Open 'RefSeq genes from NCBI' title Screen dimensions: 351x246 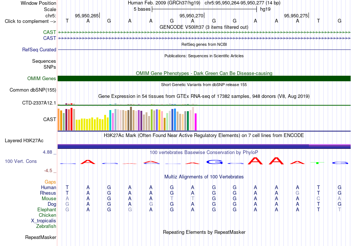204,44
